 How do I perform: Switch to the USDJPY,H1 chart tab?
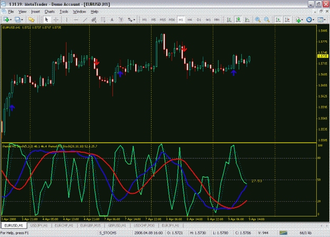(x=39, y=225)
